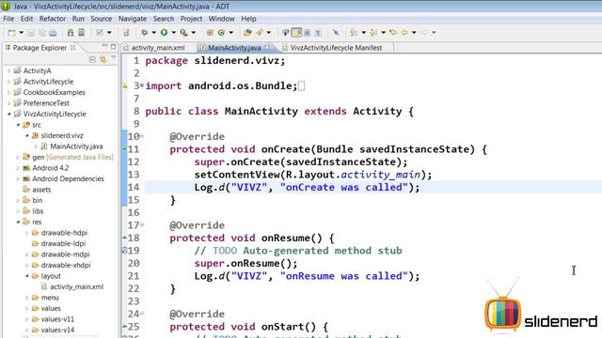Viewport: 602px width, 338px height.
Task: Open the Android SDK Manager icon
Action: coord(71,33)
